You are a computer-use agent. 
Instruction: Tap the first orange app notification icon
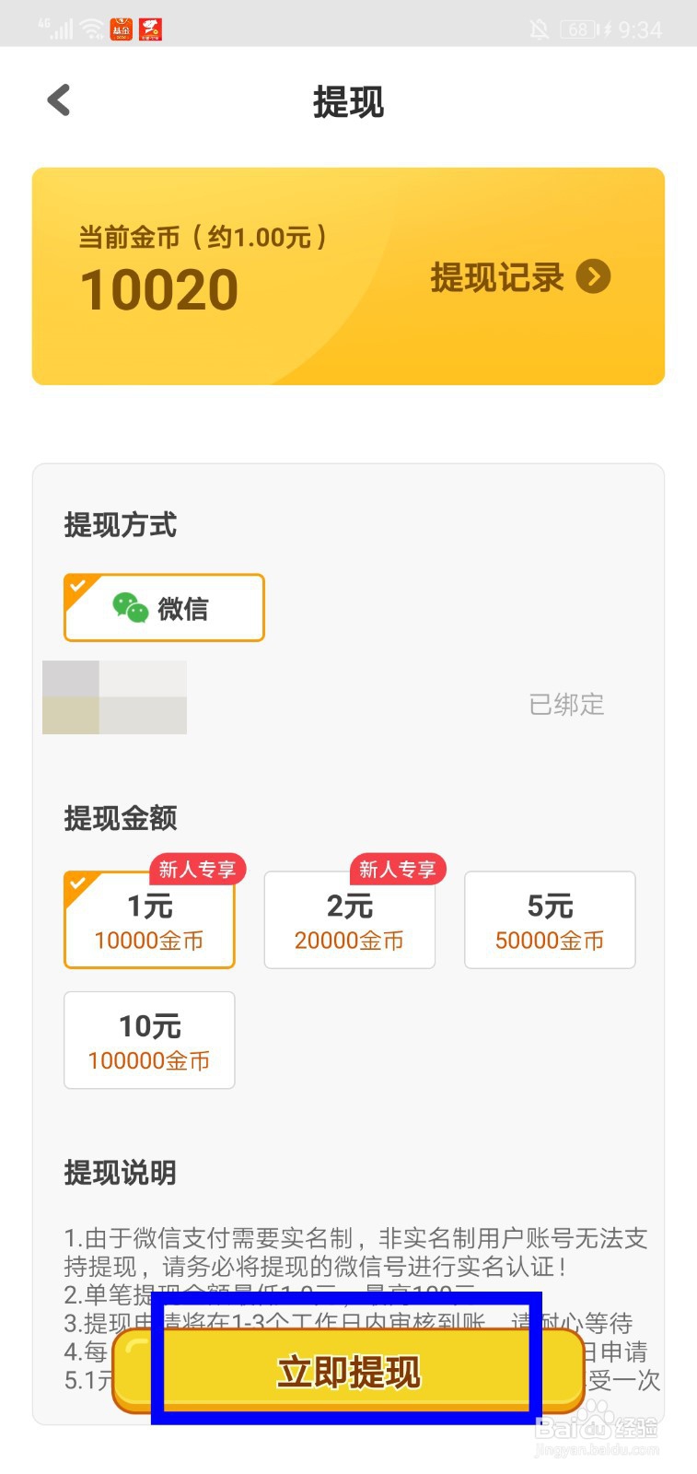coord(121,29)
